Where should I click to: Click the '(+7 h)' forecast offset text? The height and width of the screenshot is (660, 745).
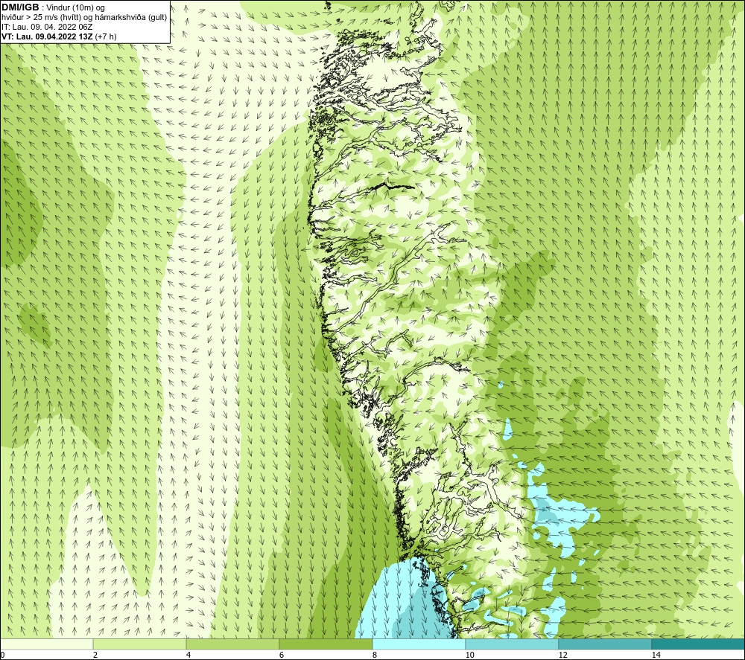(106, 36)
